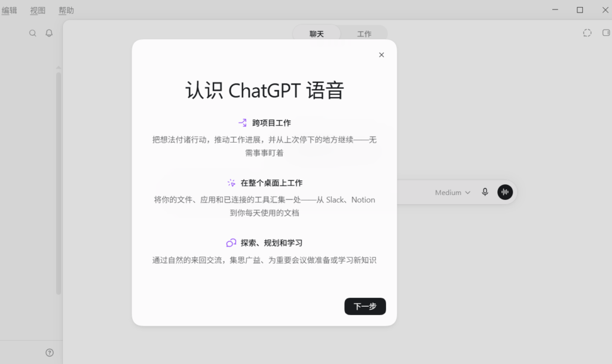Click the 认识 ChatGPT 语音 heading
The width and height of the screenshot is (612, 364).
click(265, 91)
